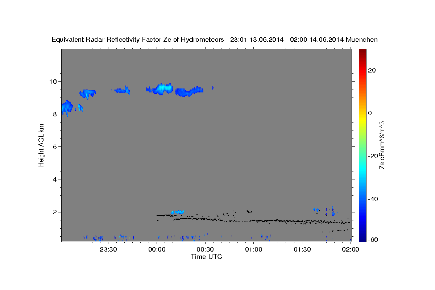Click the 00:00 time tick label
The width and height of the screenshot is (435, 290).
pyautogui.click(x=157, y=249)
